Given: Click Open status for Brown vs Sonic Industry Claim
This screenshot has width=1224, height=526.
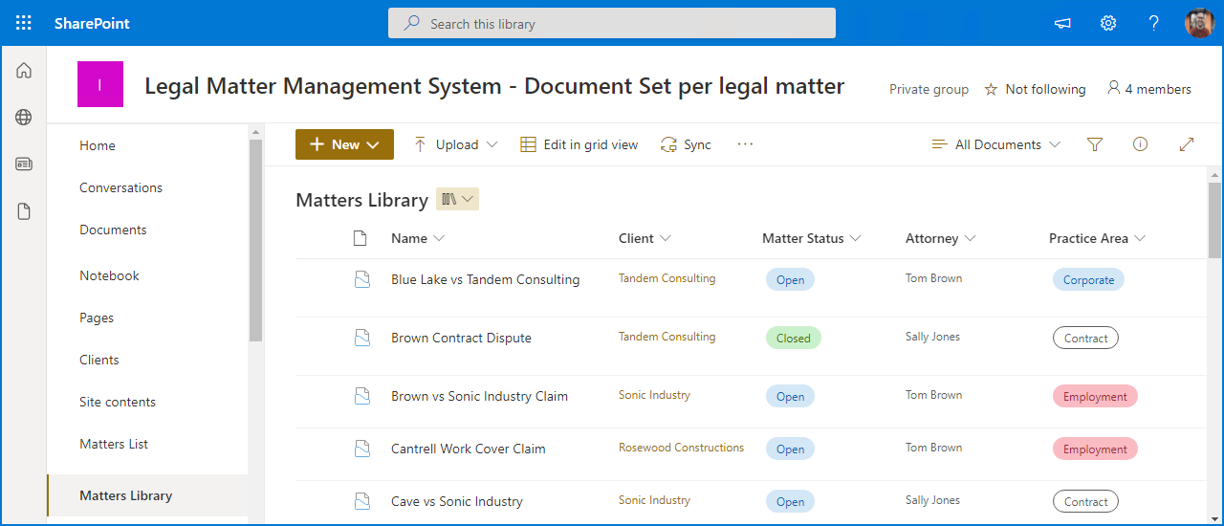Looking at the screenshot, I should pos(790,396).
